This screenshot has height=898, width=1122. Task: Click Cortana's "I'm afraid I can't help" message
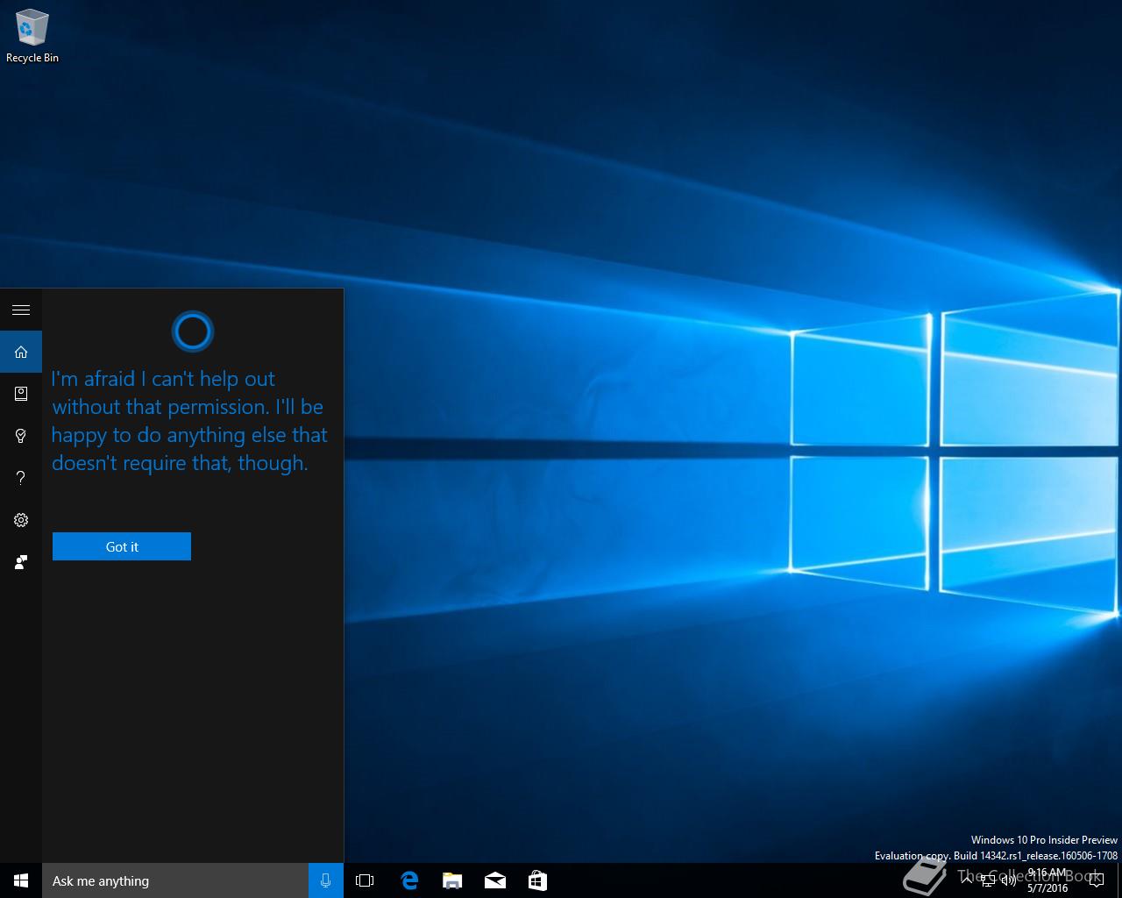pyautogui.click(x=189, y=421)
